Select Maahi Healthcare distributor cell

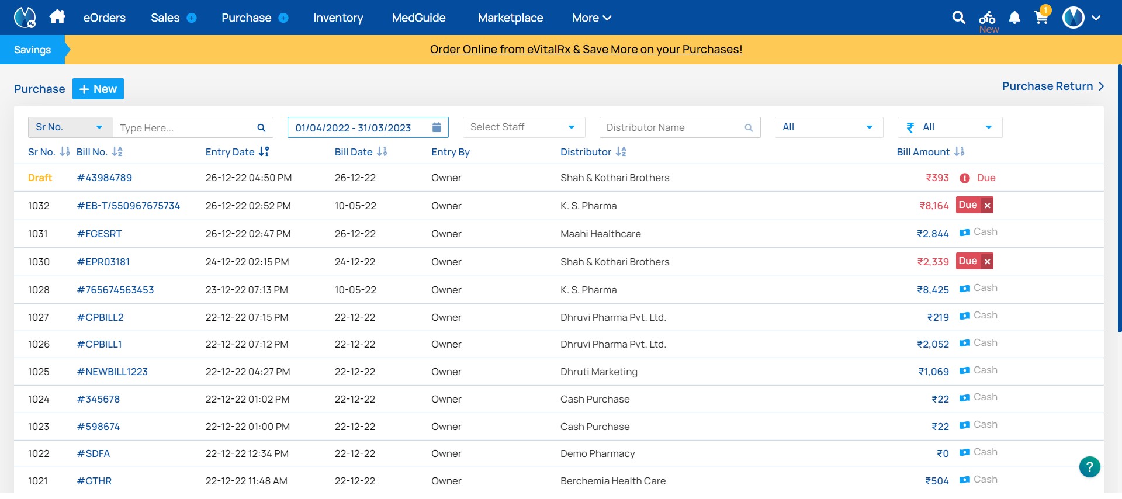point(601,234)
